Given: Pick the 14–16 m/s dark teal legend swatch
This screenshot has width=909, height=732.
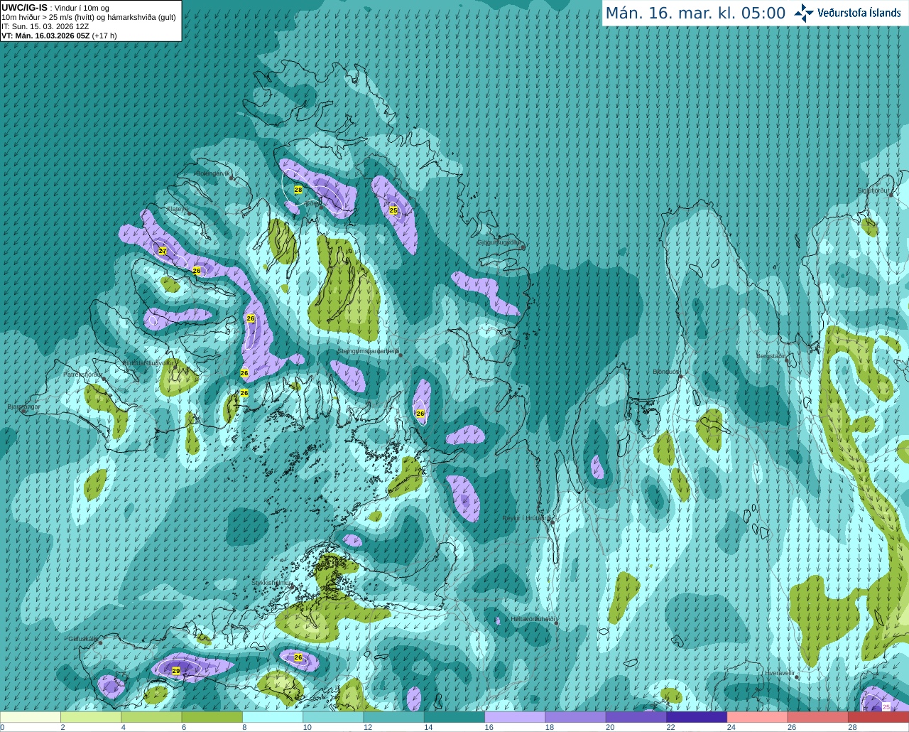Looking at the screenshot, I should (454, 717).
